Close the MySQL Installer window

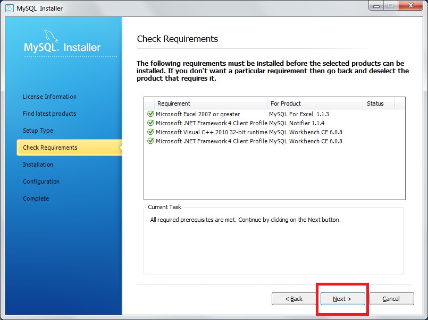coord(410,5)
